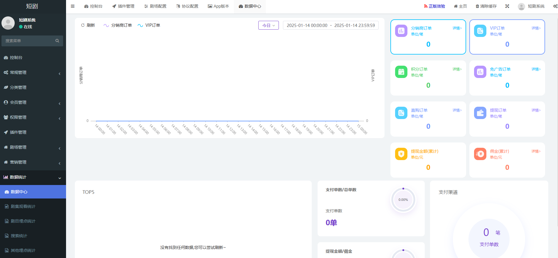Click the purple 分销商订单 card icon

(x=401, y=31)
